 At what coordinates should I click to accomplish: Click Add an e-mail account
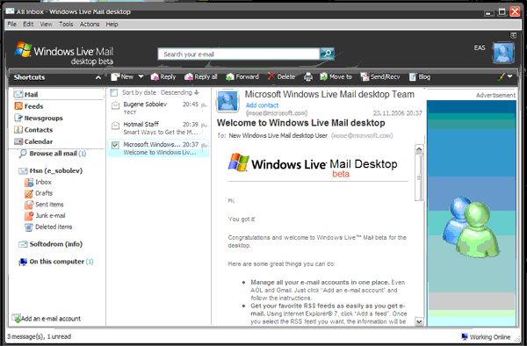47,319
